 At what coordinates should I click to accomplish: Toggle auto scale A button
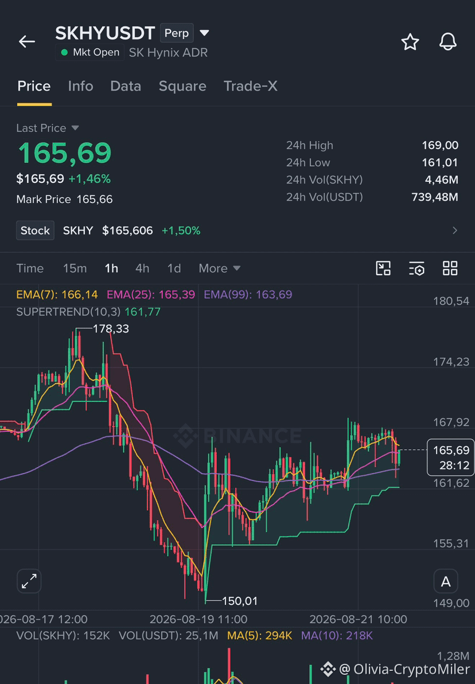tap(446, 581)
